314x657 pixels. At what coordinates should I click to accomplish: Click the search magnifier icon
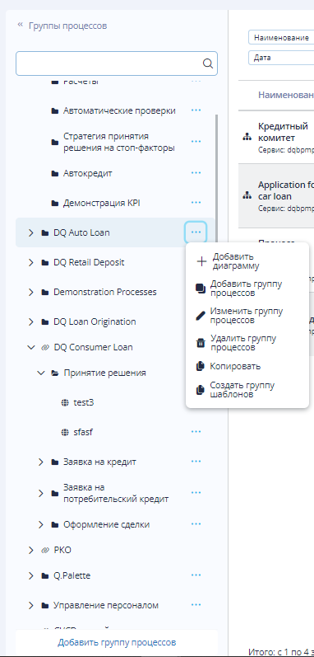(207, 63)
